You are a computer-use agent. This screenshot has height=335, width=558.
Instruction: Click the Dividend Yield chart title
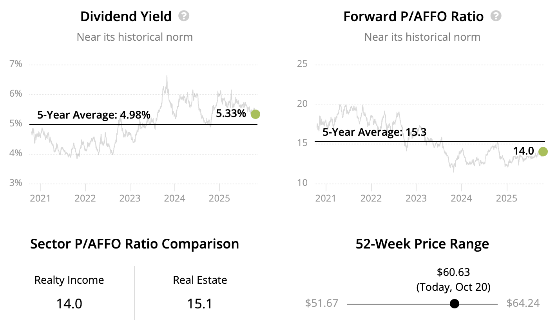(126, 16)
